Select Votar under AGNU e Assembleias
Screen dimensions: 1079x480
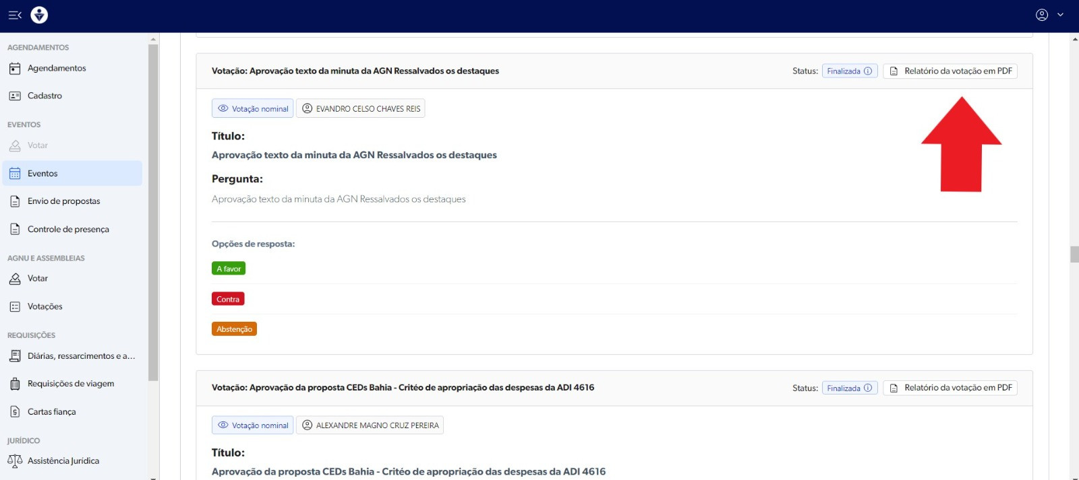[38, 279]
